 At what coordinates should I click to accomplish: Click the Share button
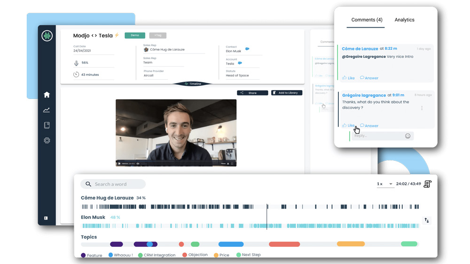click(x=252, y=93)
